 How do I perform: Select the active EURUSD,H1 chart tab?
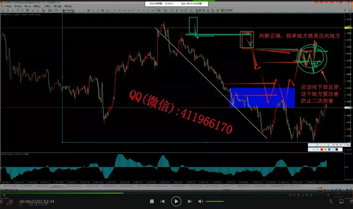pos(57,186)
